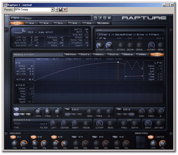Select EQ1 peak filter shape icon
Image resolution: width=178 pixels, height=155 pixels.
pos(22,114)
